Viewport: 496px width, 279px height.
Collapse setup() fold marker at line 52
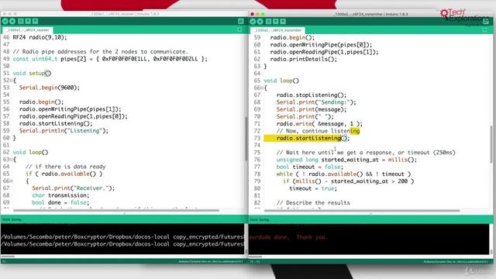pos(11,81)
